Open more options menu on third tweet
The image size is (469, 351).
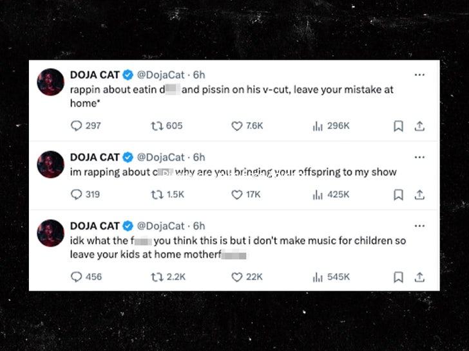(419, 226)
